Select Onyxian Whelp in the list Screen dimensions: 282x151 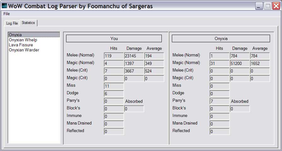coord(34,40)
